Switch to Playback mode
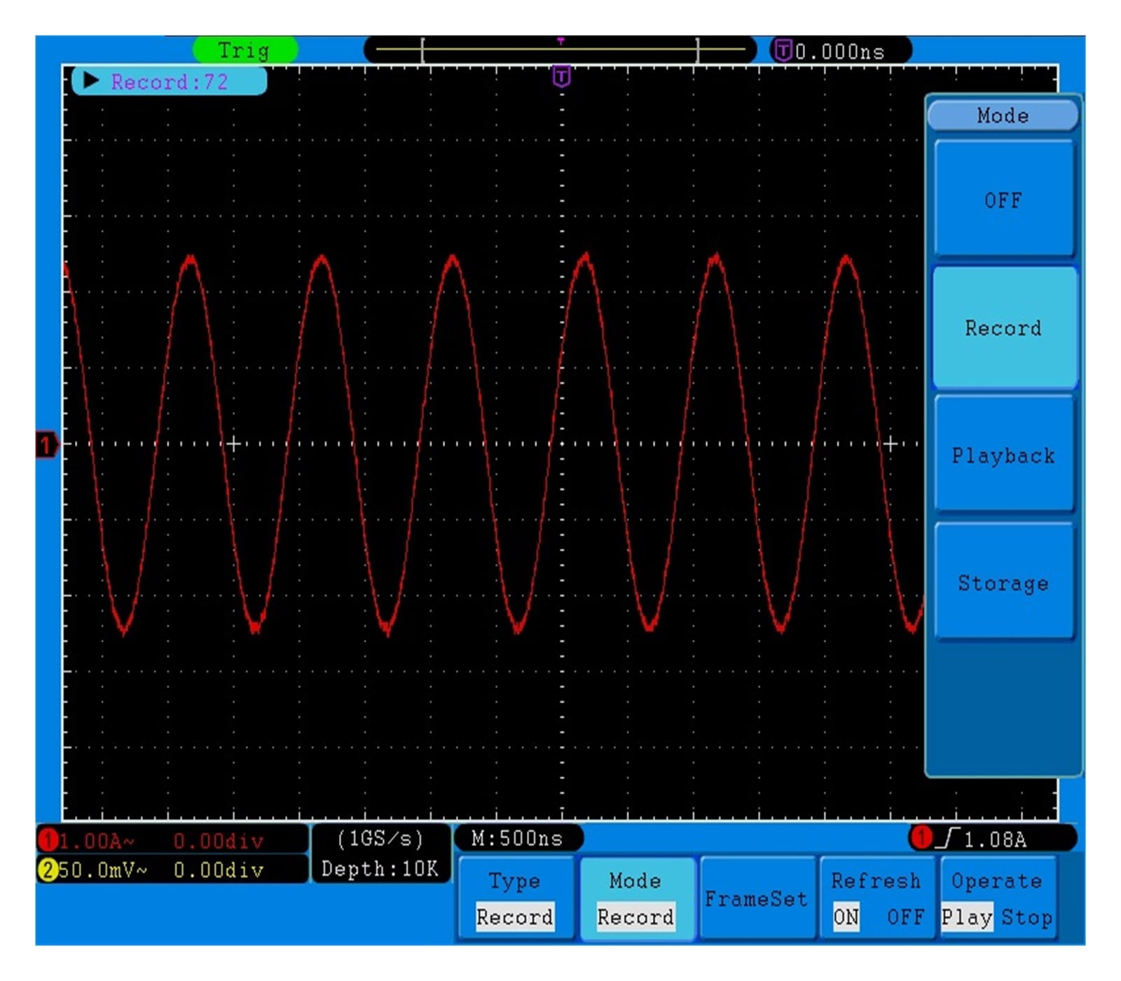The image size is (1121, 981). (x=1003, y=455)
